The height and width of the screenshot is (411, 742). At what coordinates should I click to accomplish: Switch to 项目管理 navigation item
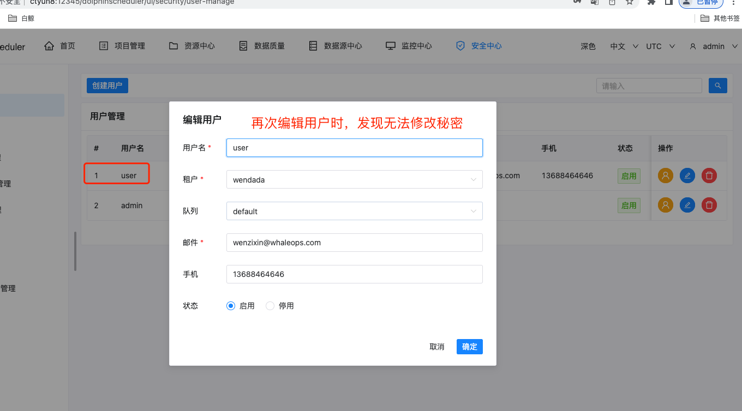[122, 46]
